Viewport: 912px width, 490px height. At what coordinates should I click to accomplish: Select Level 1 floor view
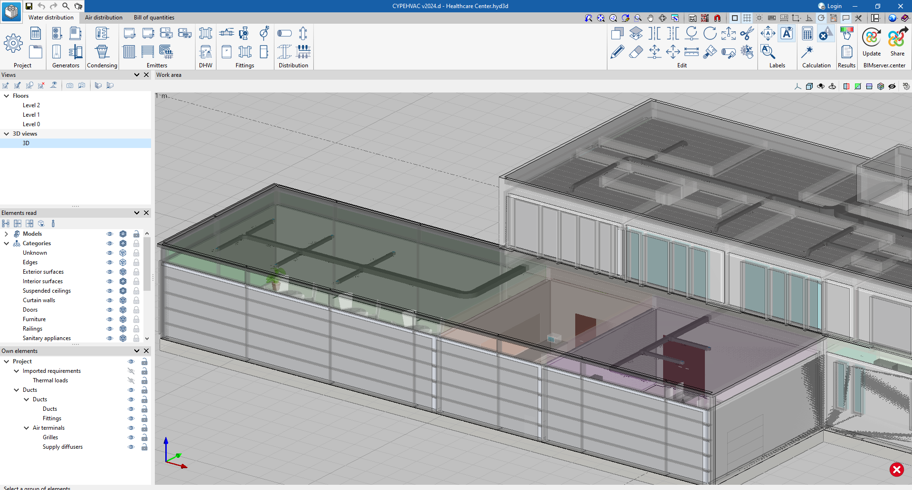[x=31, y=115]
